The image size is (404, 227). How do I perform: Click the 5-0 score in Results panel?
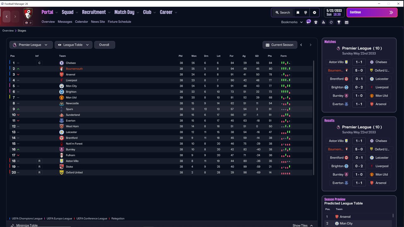click(x=359, y=149)
